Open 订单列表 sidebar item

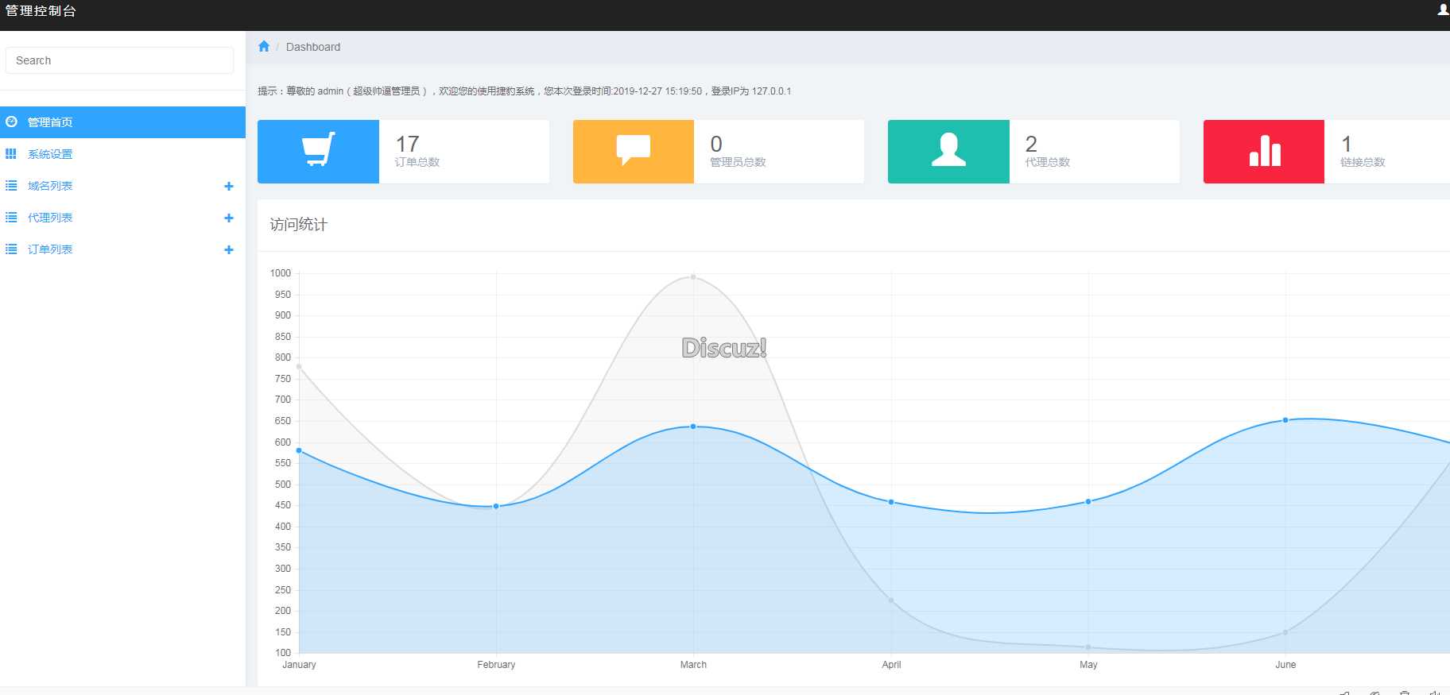point(122,249)
